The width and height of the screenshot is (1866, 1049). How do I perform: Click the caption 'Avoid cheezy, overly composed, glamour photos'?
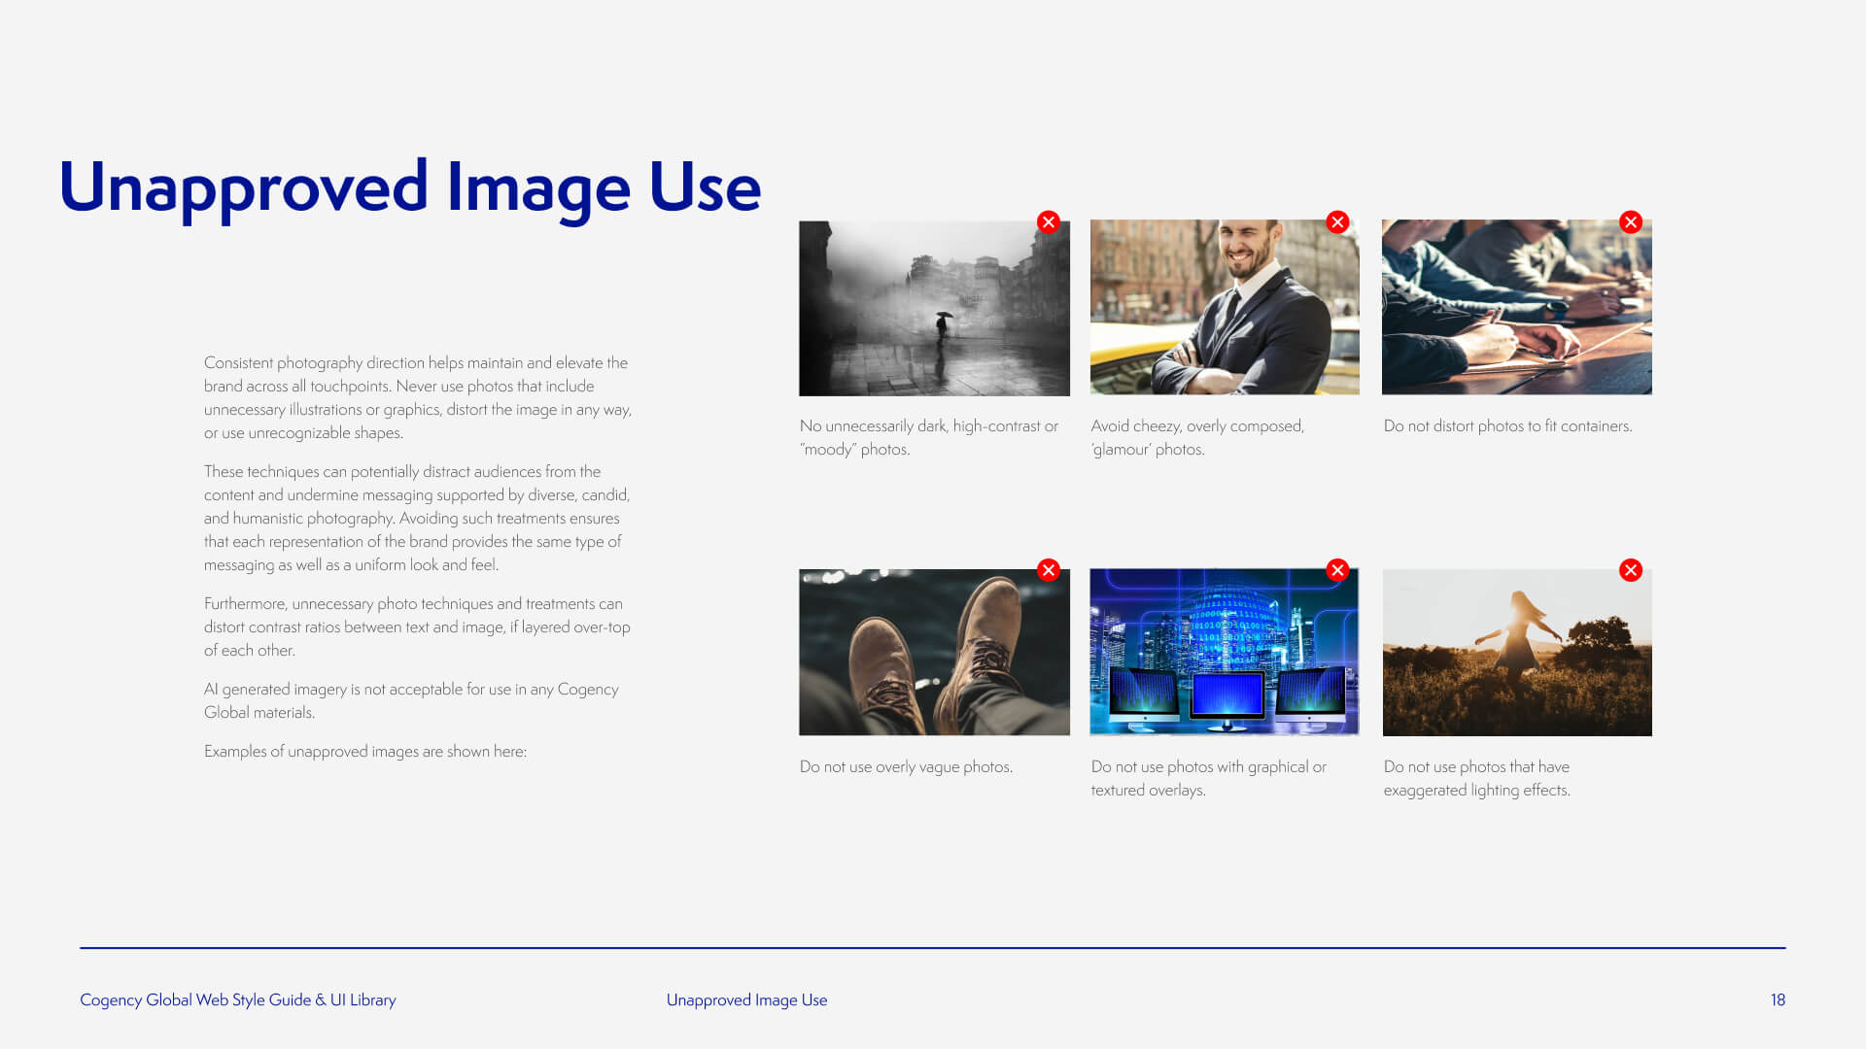coord(1197,437)
